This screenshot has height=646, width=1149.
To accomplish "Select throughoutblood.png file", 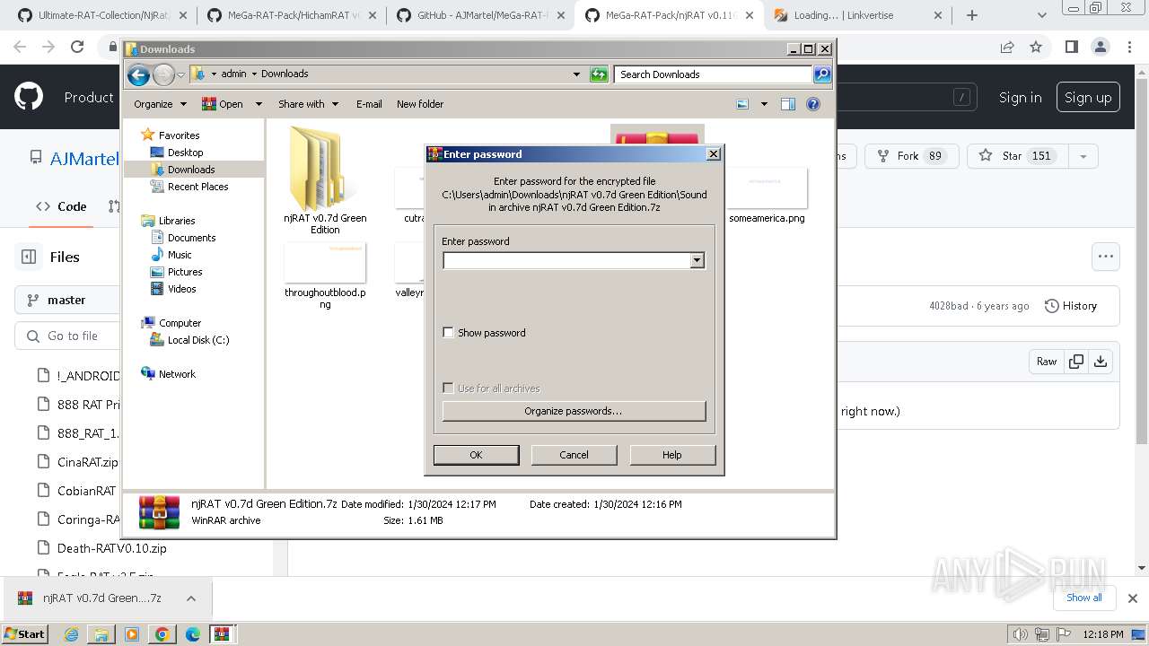I will click(325, 276).
